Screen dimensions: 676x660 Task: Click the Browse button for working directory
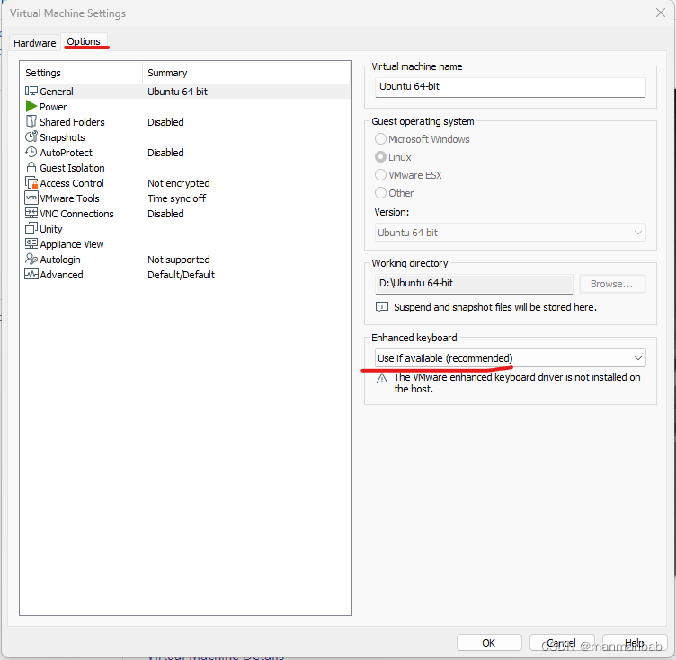point(612,284)
